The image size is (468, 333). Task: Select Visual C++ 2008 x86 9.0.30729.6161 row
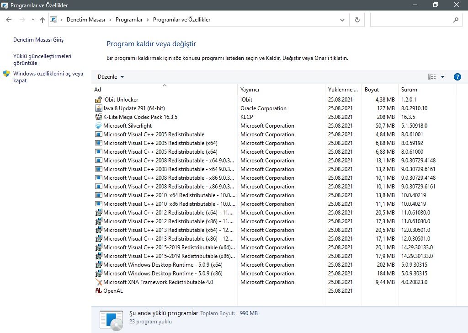coord(274,186)
